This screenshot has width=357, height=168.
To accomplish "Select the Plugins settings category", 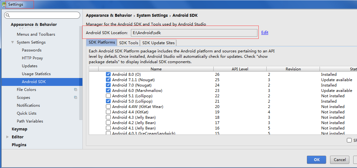I will 19,145.
